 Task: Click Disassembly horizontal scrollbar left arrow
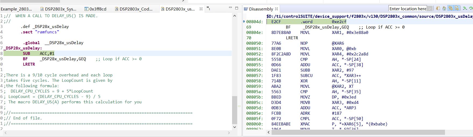coord(269,132)
